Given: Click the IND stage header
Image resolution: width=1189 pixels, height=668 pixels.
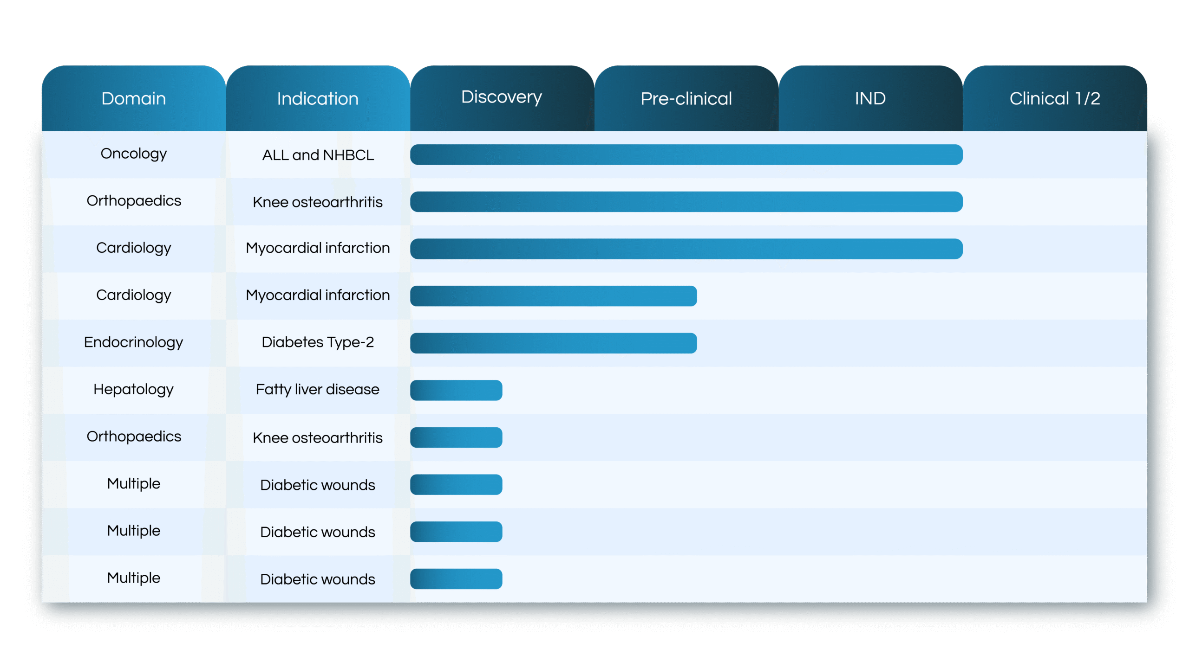Looking at the screenshot, I should pyautogui.click(x=870, y=98).
